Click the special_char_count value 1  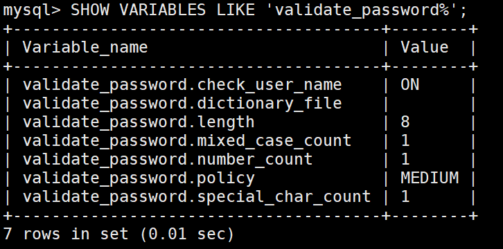[x=405, y=196]
